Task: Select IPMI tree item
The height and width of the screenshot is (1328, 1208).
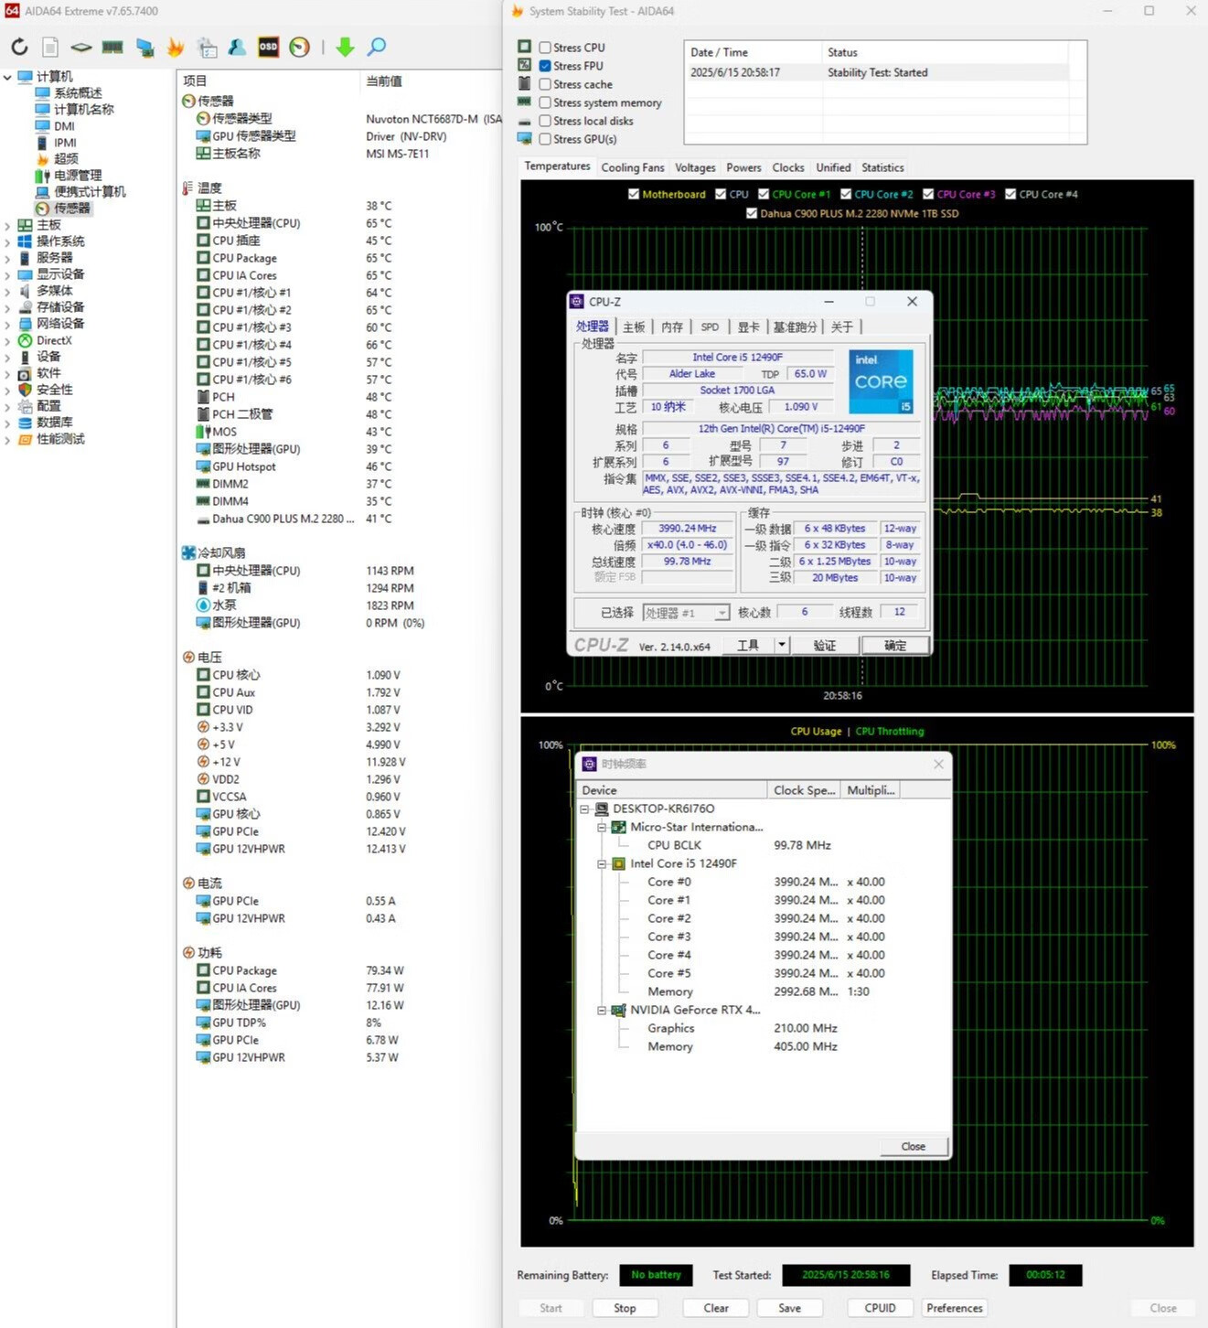Action: click(x=65, y=143)
